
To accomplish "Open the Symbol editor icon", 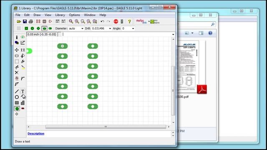I will pos(50,21).
